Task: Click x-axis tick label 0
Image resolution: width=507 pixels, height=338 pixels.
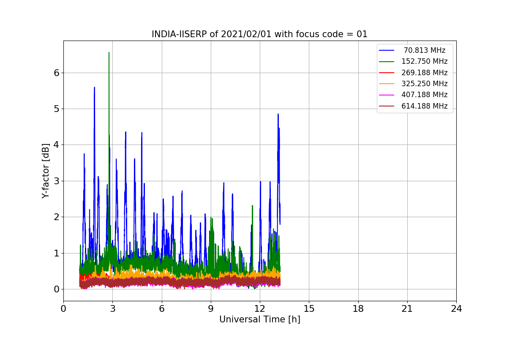Action: pos(63,309)
